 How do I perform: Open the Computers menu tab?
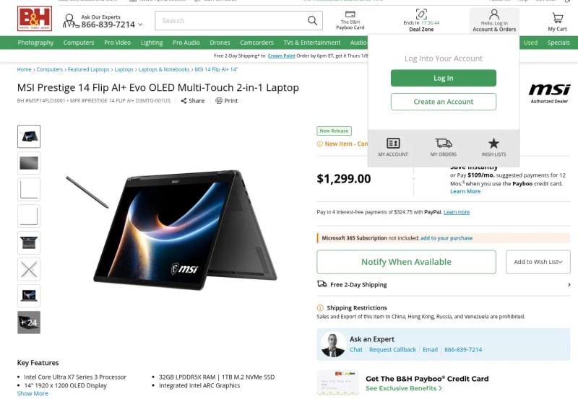click(79, 43)
